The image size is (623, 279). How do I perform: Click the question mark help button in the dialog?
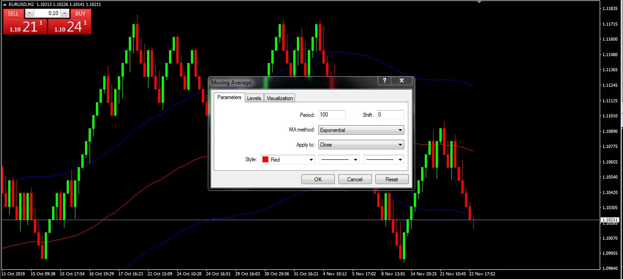coord(385,81)
